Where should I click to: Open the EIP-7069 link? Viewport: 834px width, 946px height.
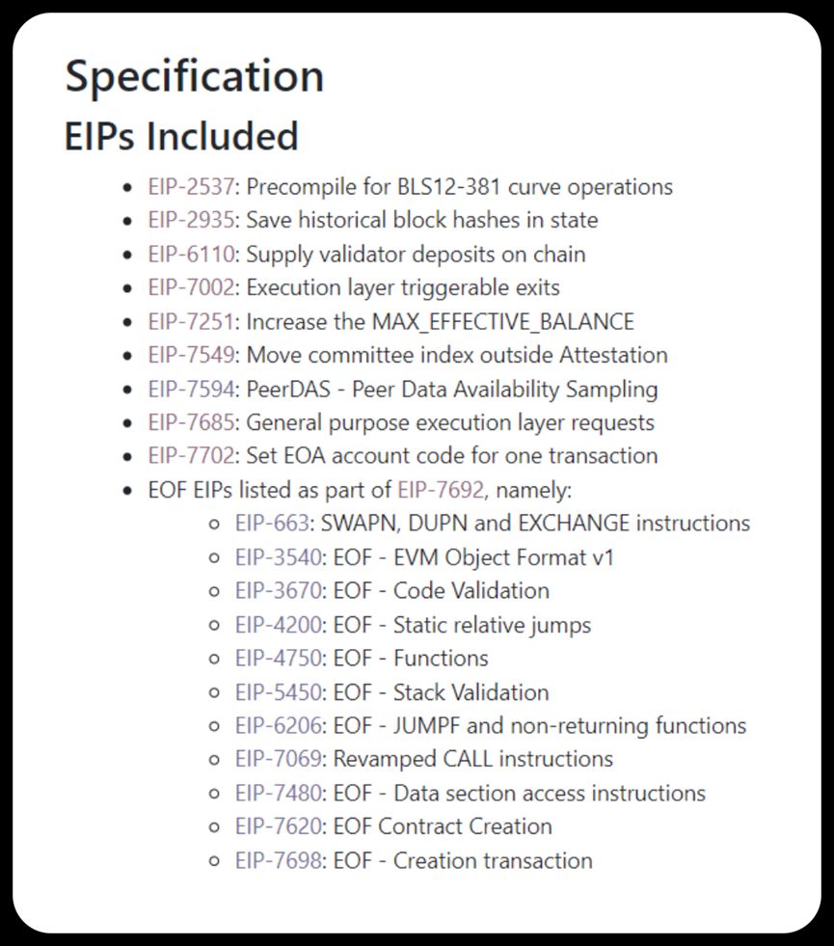(278, 759)
